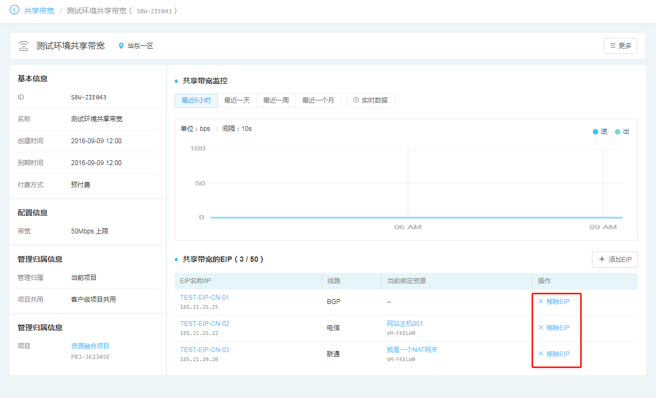Toggle the 进 legend dot in chart
This screenshot has width=656, height=398.
(x=596, y=131)
